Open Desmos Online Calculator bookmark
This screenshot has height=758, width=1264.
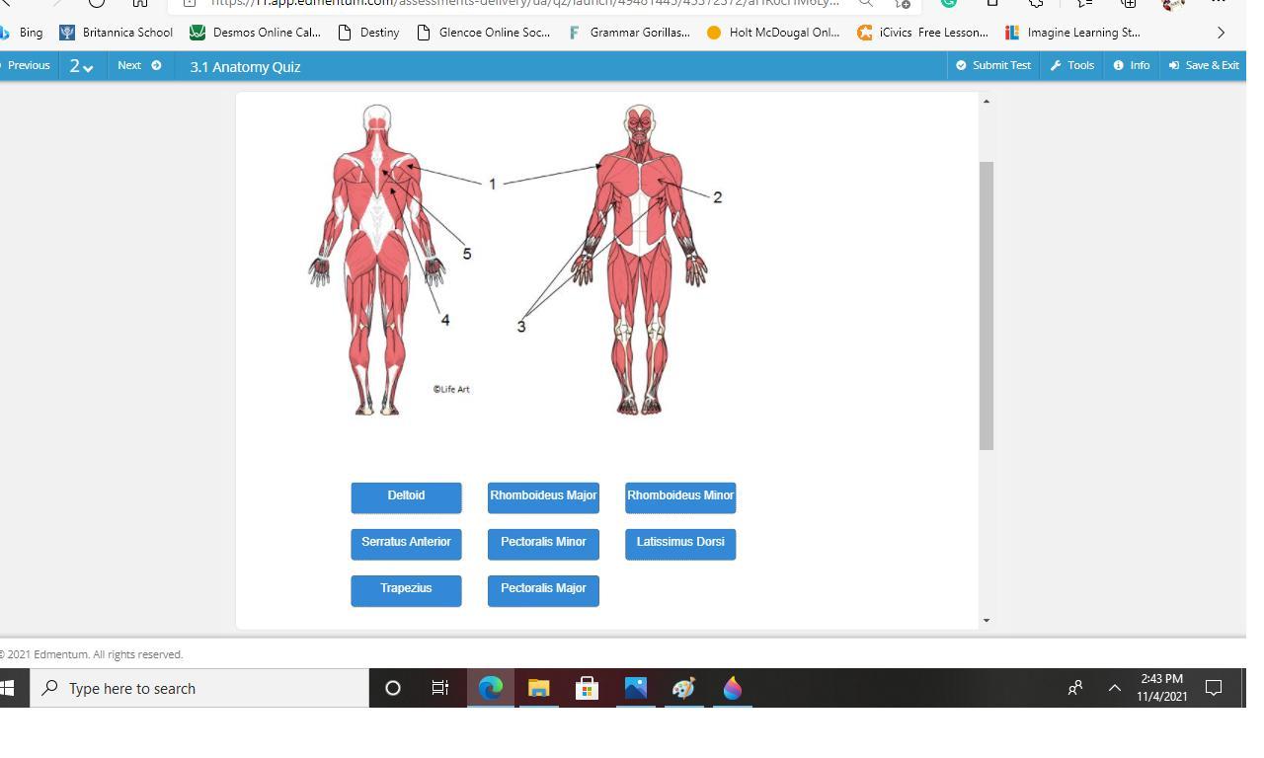[x=255, y=33]
